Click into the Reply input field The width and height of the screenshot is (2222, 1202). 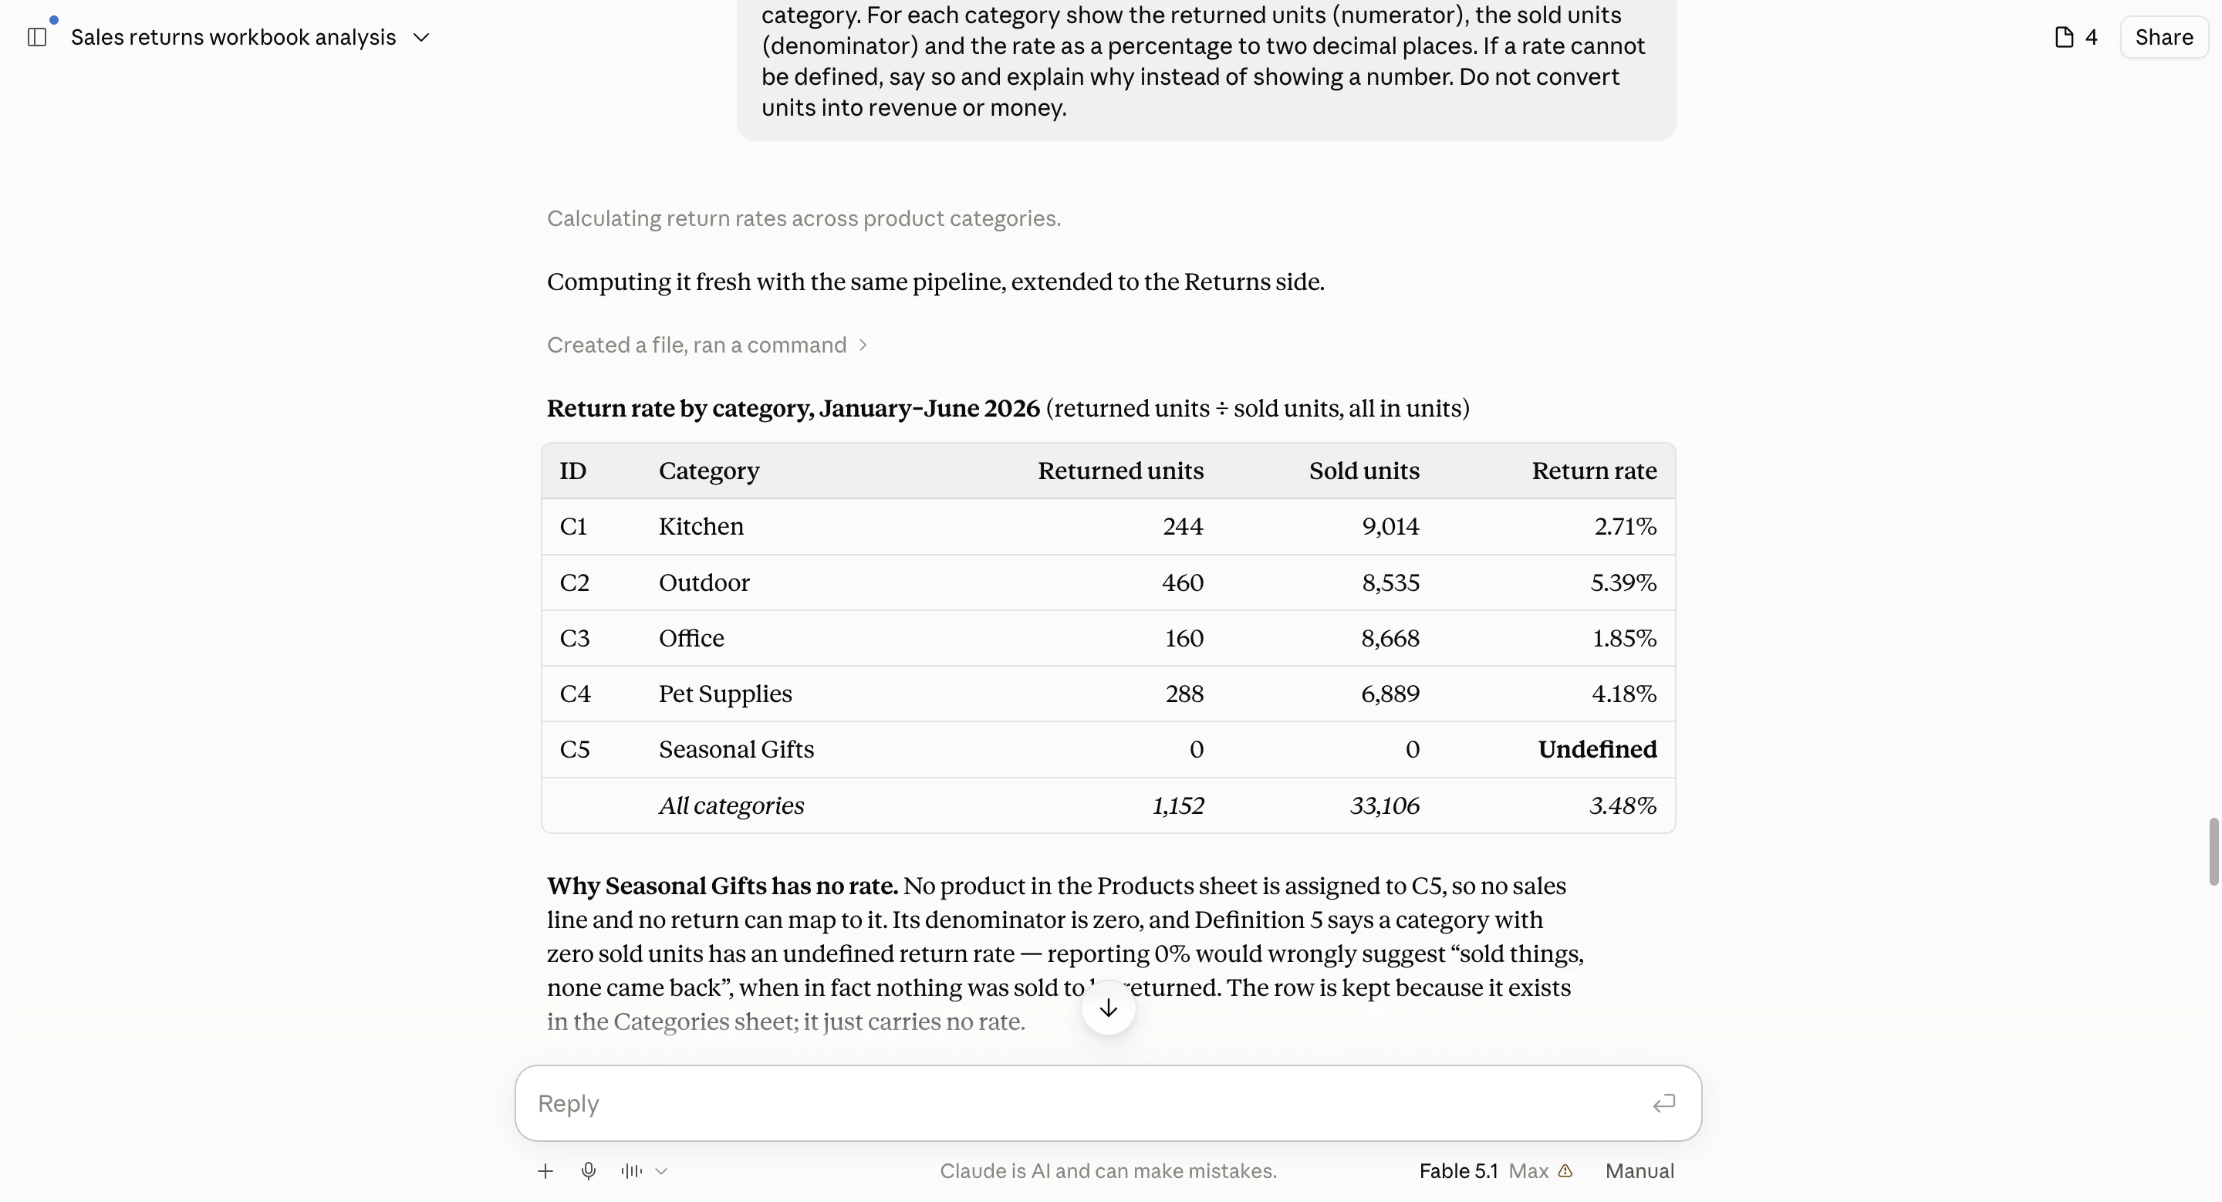1089,1102
